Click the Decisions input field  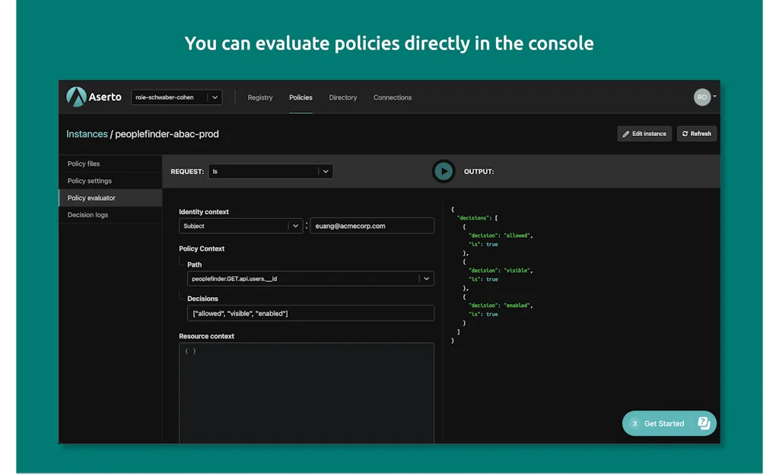coord(310,314)
